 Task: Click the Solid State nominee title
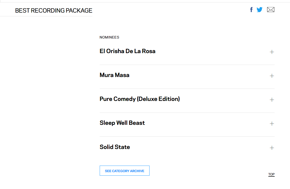[x=115, y=147]
